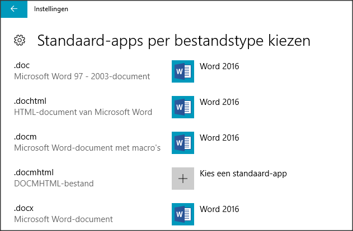Change Word 2016 default for .docx
Screen dimensions: 353x231
(x=219, y=209)
